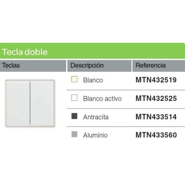Select the Blanco description text
Viewport: 185px width, 185px height.
[x=93, y=80]
